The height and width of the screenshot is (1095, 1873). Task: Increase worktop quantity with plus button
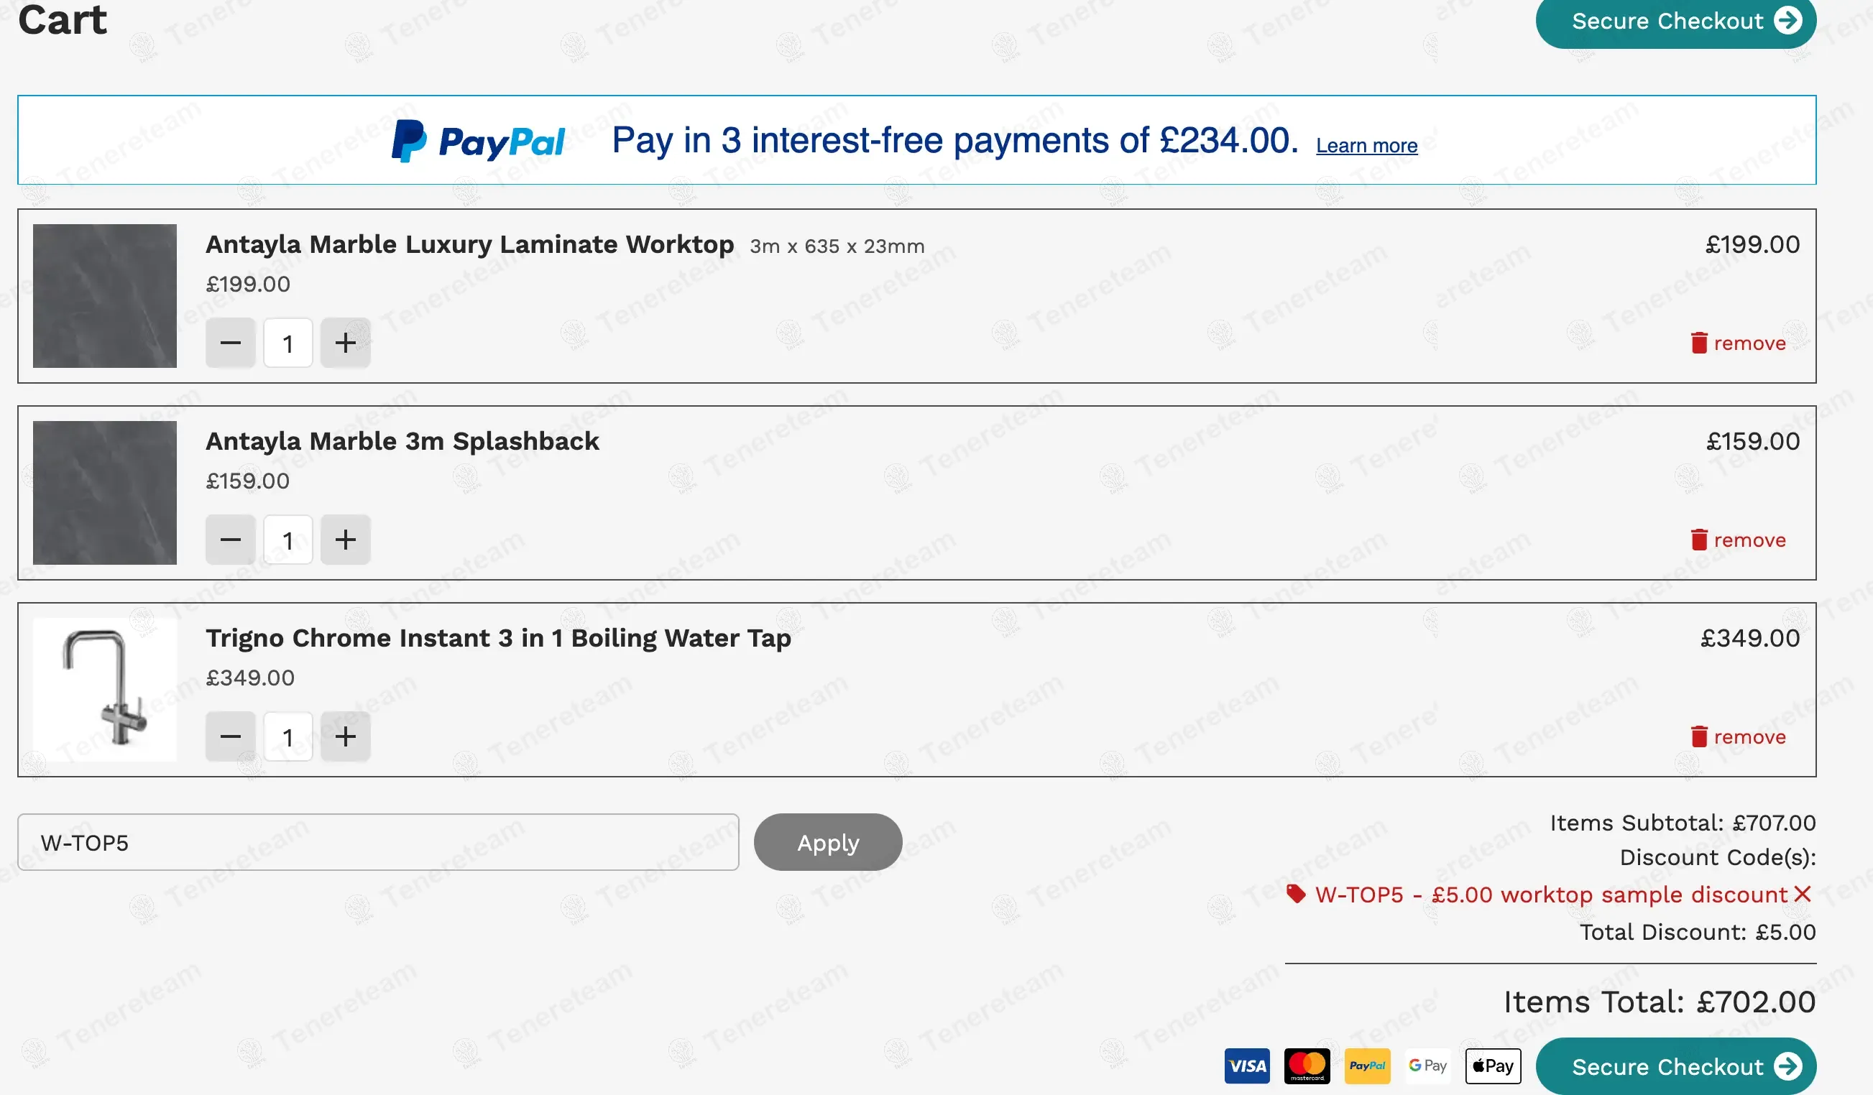point(346,343)
